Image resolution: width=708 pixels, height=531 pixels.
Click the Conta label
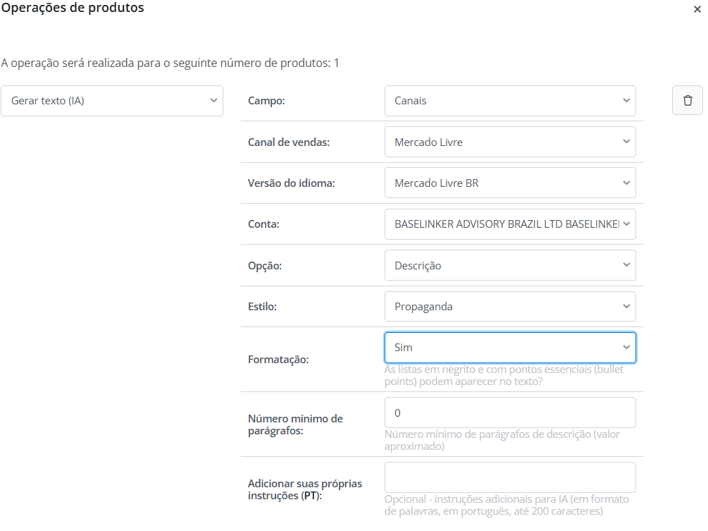coord(264,224)
